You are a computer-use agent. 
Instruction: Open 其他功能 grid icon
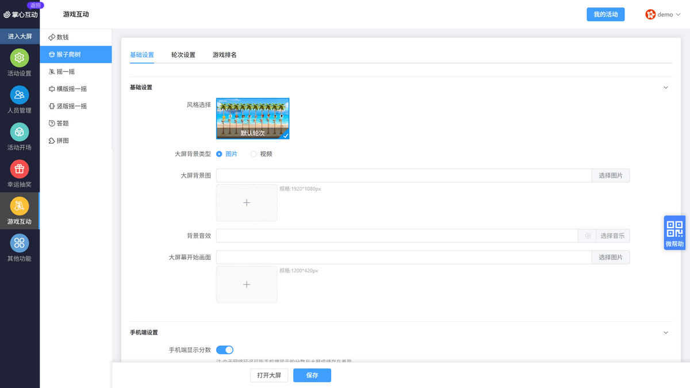tap(20, 243)
